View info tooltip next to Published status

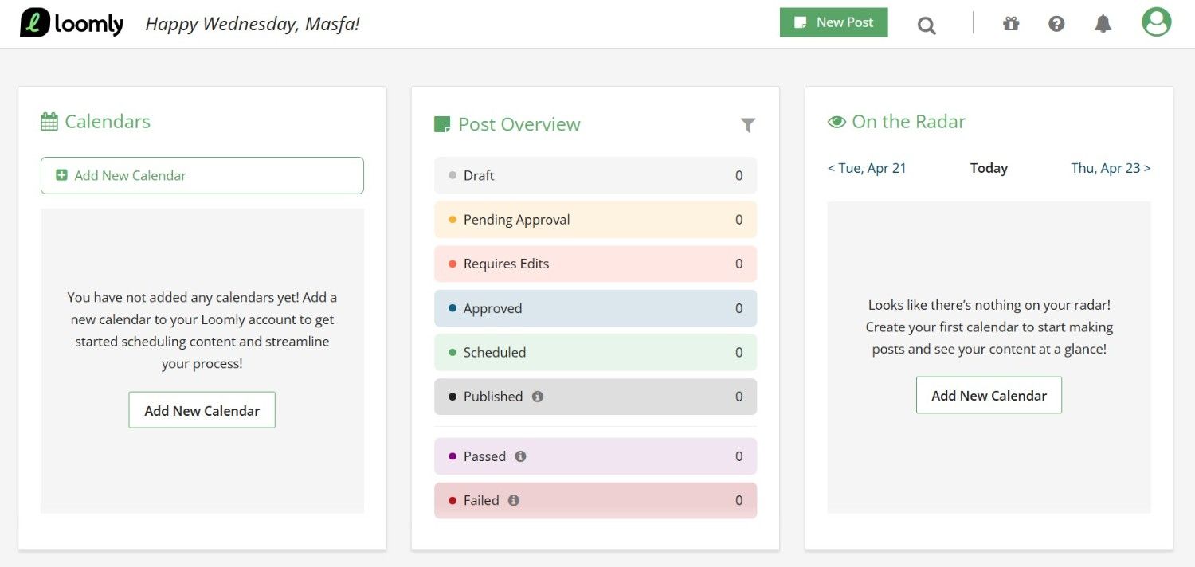538,396
